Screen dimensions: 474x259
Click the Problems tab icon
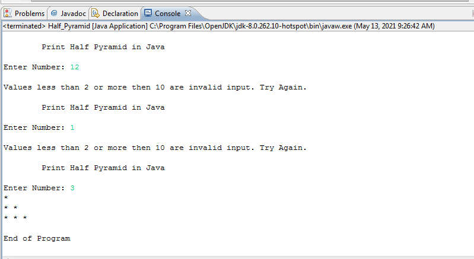tap(8, 13)
